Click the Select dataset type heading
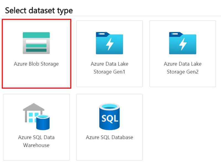This screenshot has width=221, height=164. click(39, 10)
